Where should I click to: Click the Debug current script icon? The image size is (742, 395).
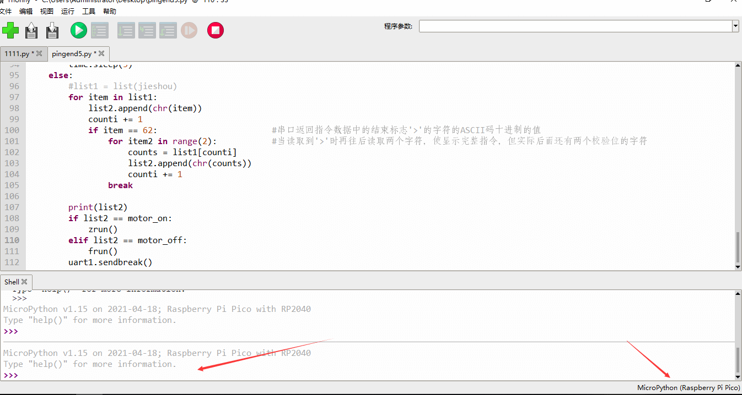pyautogui.click(x=100, y=30)
